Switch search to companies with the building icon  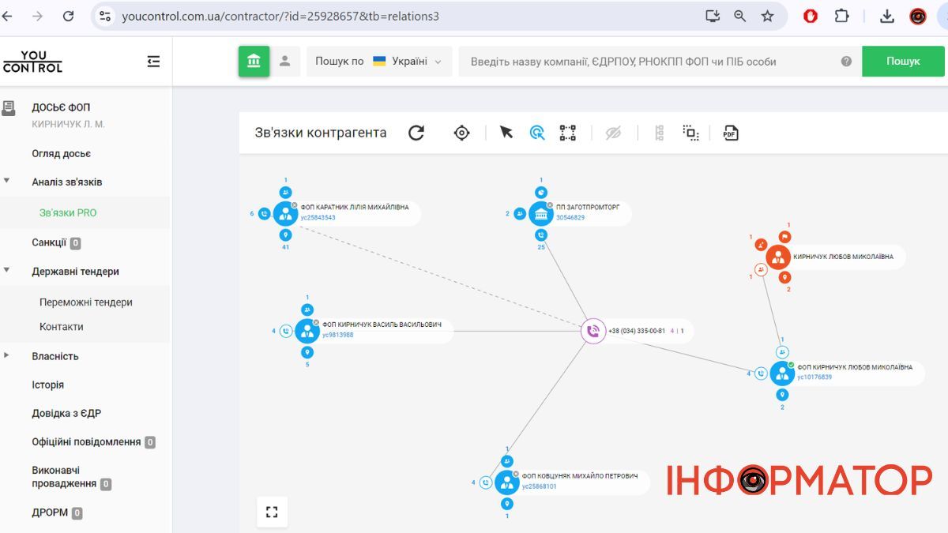click(x=254, y=62)
